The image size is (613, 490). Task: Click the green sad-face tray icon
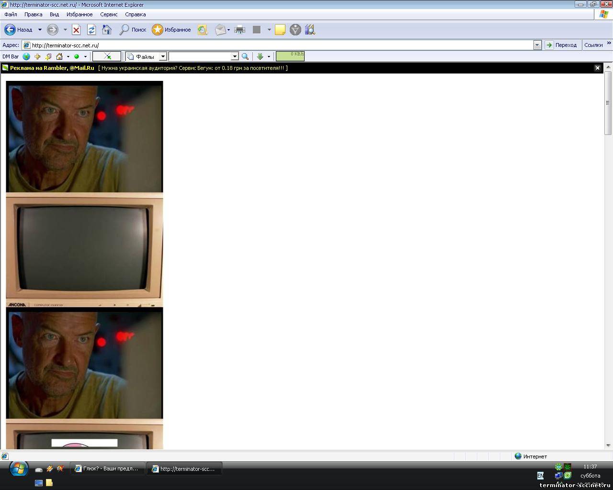pos(558,467)
